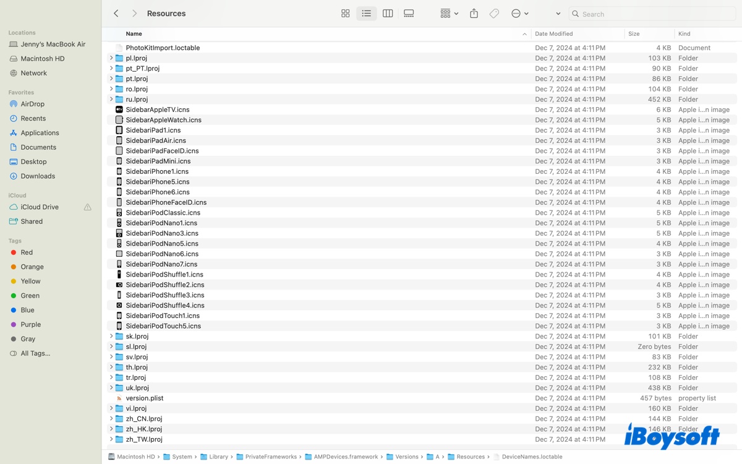Click the iCloud Drive warning triangle
The image size is (742, 464).
click(x=87, y=207)
